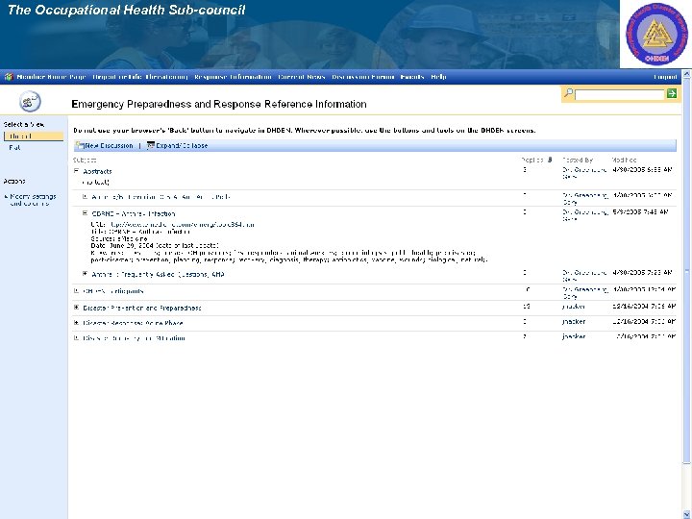Collapse the Abstracts thread
692x519 pixels.
[76, 171]
